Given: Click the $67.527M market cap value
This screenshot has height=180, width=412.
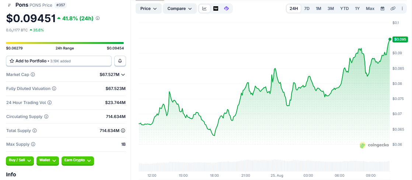Looking at the screenshot, I should (x=109, y=75).
